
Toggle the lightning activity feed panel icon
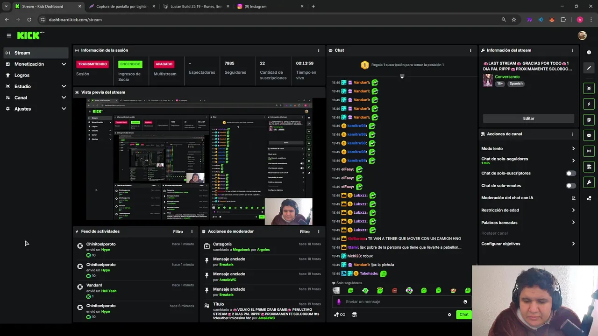pyautogui.click(x=589, y=104)
